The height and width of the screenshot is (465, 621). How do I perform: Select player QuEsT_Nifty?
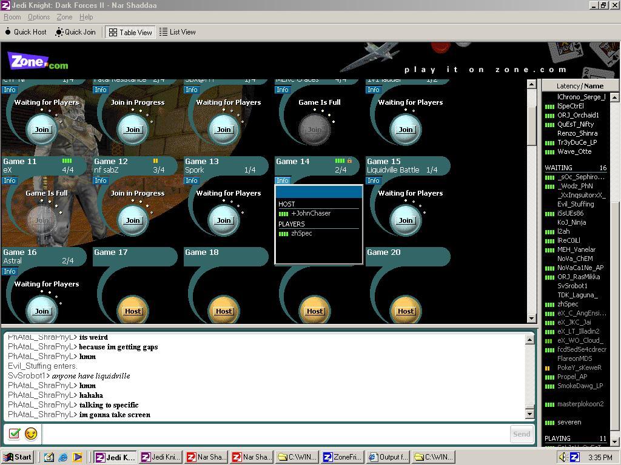click(576, 124)
